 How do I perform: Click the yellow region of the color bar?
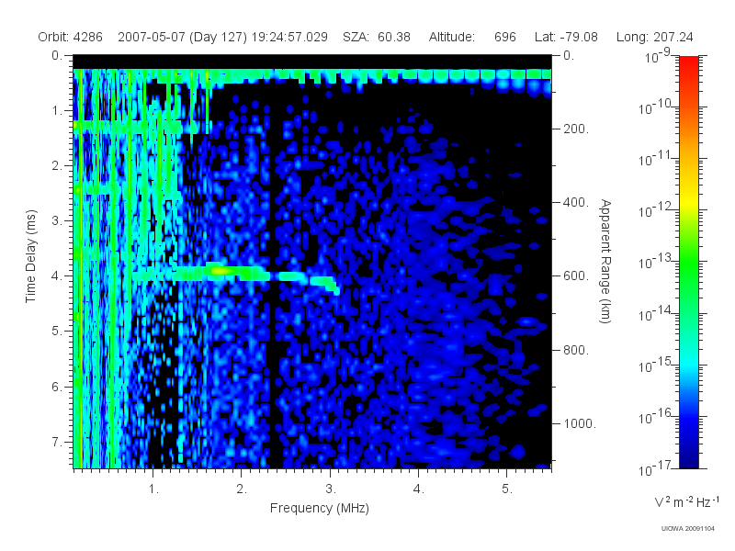coord(689,201)
